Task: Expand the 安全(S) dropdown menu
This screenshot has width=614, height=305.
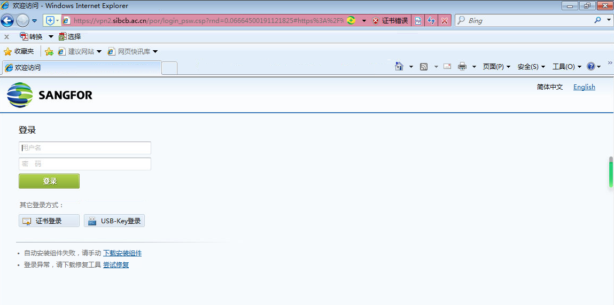Action: pyautogui.click(x=531, y=67)
